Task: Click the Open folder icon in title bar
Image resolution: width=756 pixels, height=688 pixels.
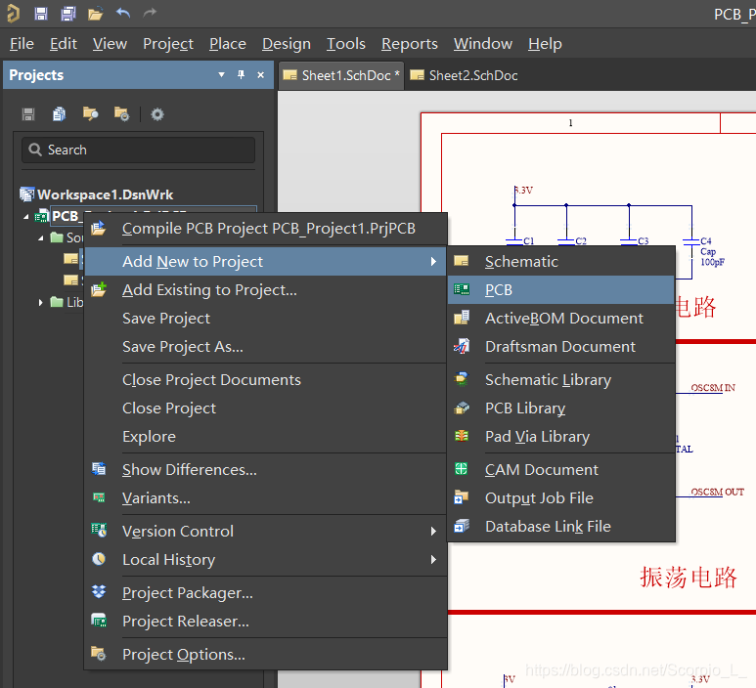Action: (95, 14)
